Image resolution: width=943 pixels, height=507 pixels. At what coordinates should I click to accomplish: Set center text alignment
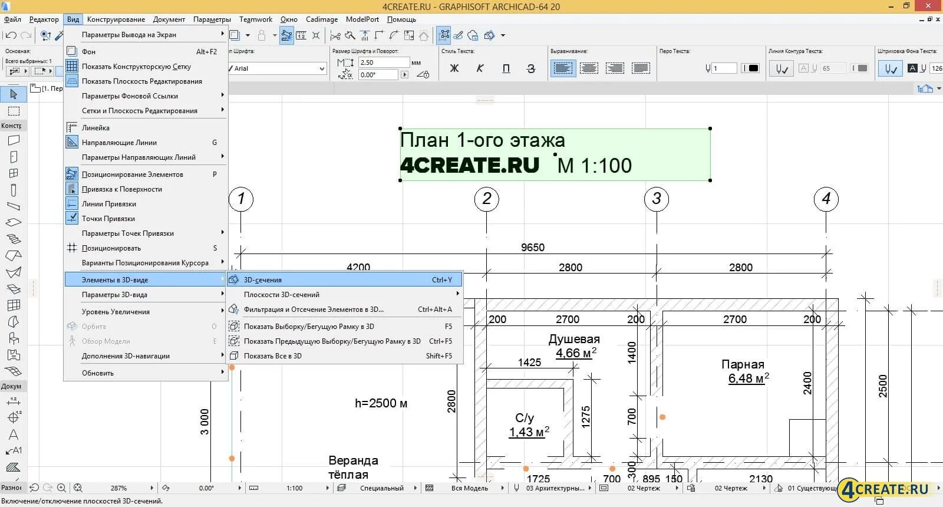[589, 68]
